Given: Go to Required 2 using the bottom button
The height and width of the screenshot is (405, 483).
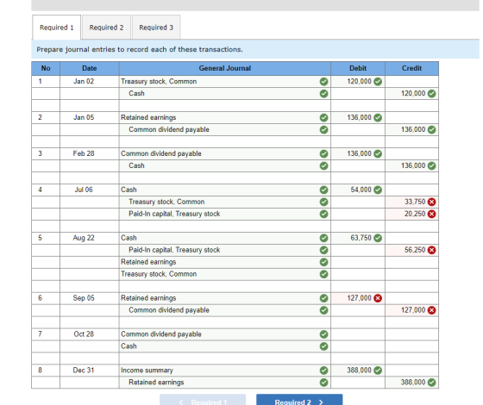Looking at the screenshot, I should (x=299, y=400).
